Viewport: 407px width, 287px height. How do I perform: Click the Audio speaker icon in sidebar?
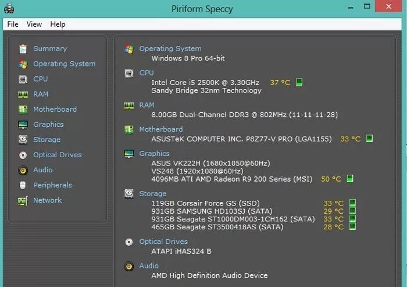(x=23, y=170)
